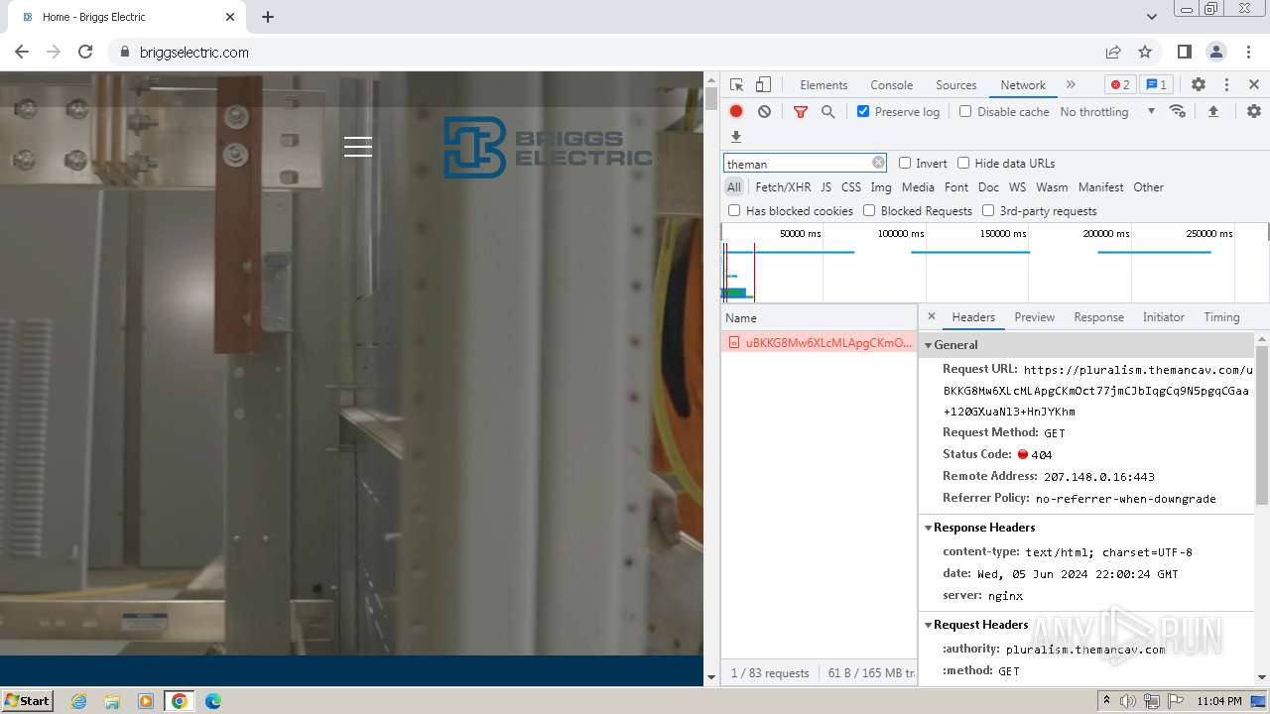Open DevTools three-dot customize menu
This screenshot has width=1270, height=714.
click(x=1226, y=85)
